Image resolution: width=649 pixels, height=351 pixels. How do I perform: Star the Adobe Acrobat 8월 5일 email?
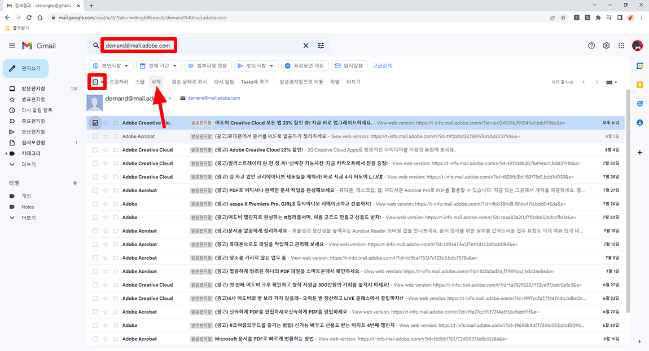click(x=106, y=136)
